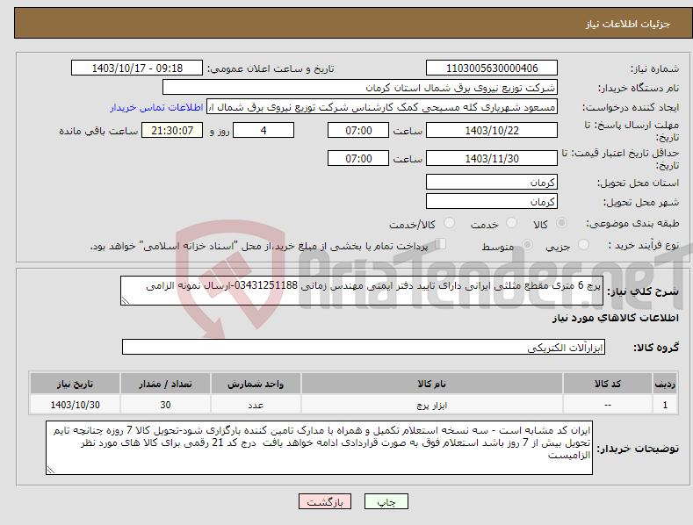
Task: Click the چاپ print button
Action: click(386, 501)
